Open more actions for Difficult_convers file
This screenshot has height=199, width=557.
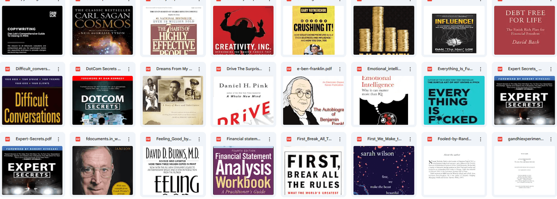(x=59, y=69)
